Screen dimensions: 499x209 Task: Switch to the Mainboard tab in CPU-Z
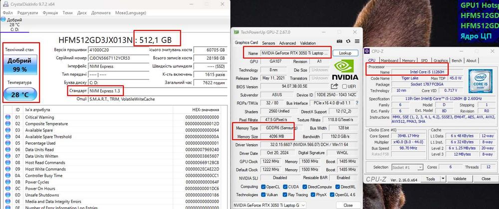pos(390,61)
